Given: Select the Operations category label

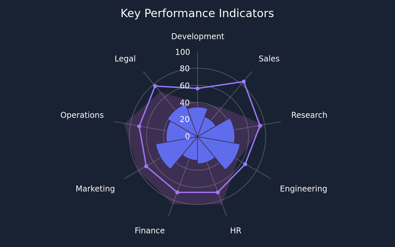Looking at the screenshot, I should point(82,115).
